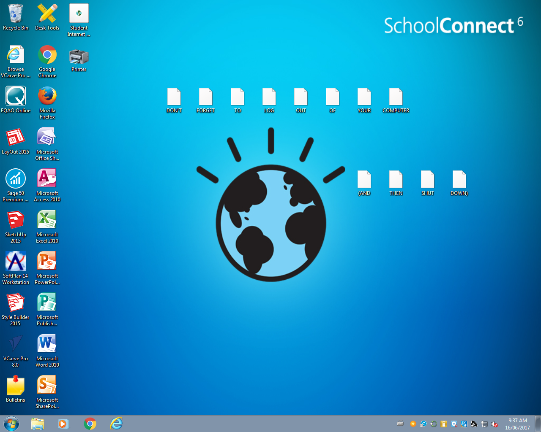The image size is (541, 432).
Task: Select EQAO Online shortcut
Action: coord(16,100)
